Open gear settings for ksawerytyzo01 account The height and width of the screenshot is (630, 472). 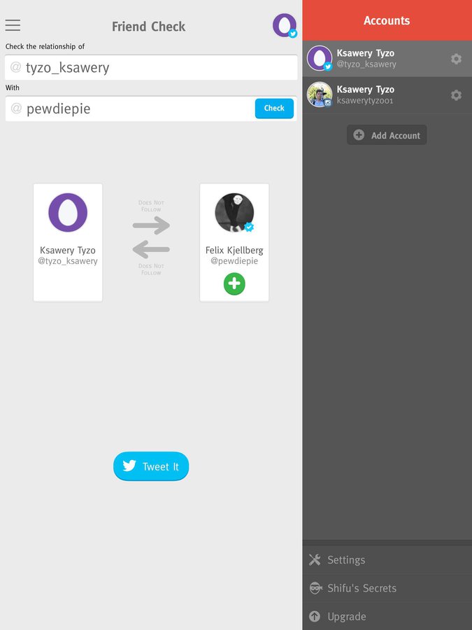tap(456, 95)
